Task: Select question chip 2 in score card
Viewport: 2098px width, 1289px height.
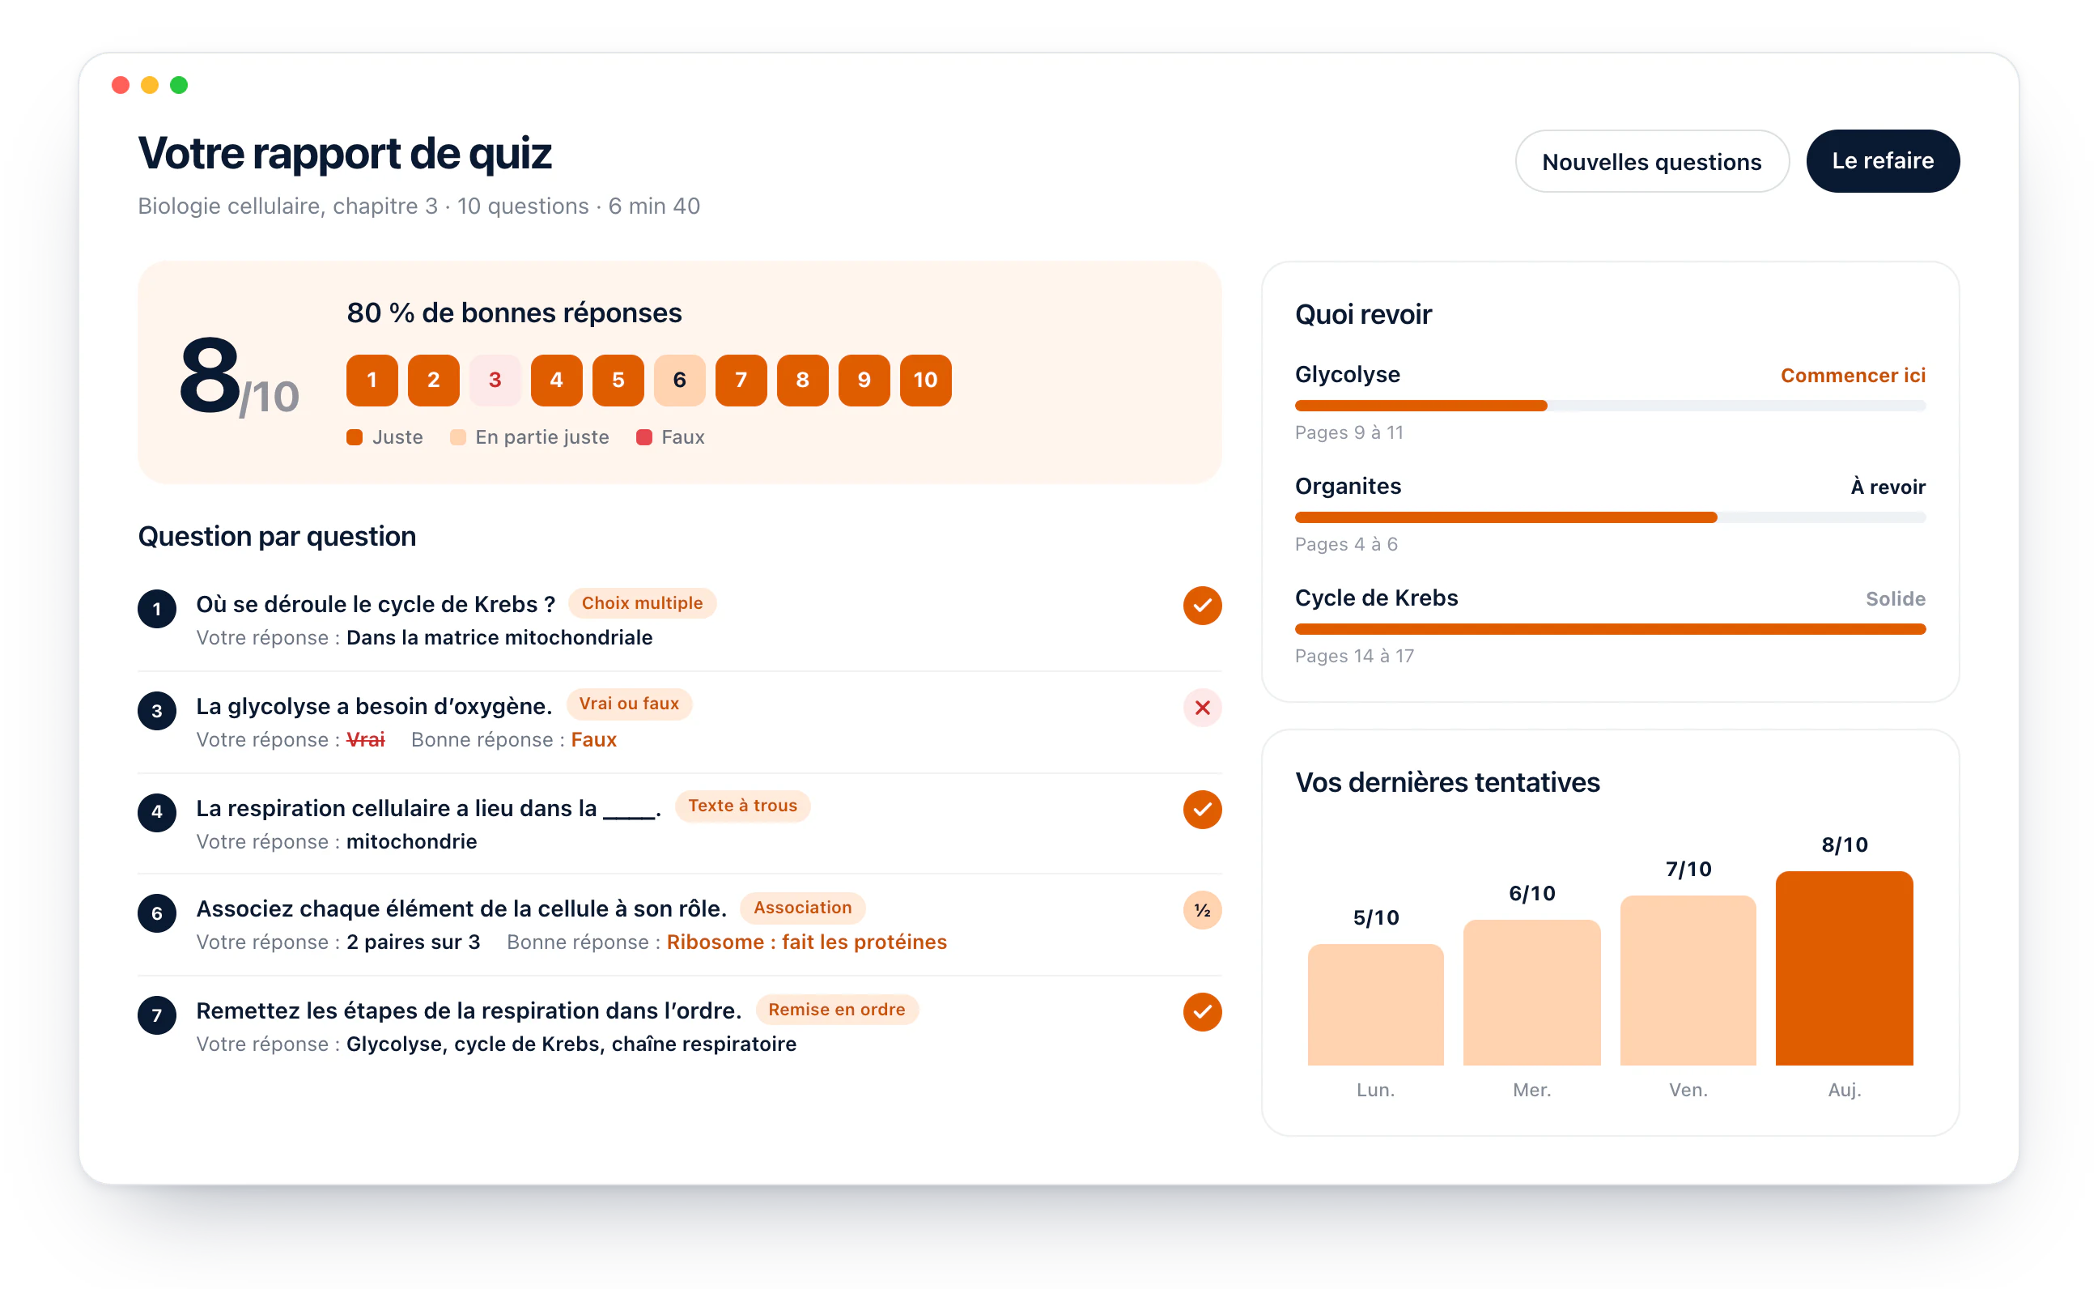Action: [433, 381]
